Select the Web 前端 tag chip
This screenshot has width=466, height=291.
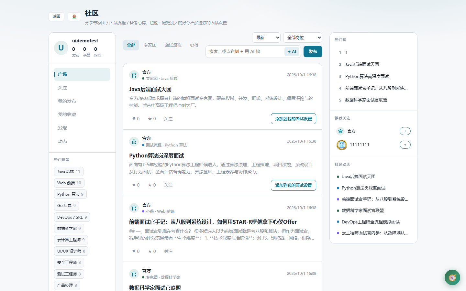point(69,183)
